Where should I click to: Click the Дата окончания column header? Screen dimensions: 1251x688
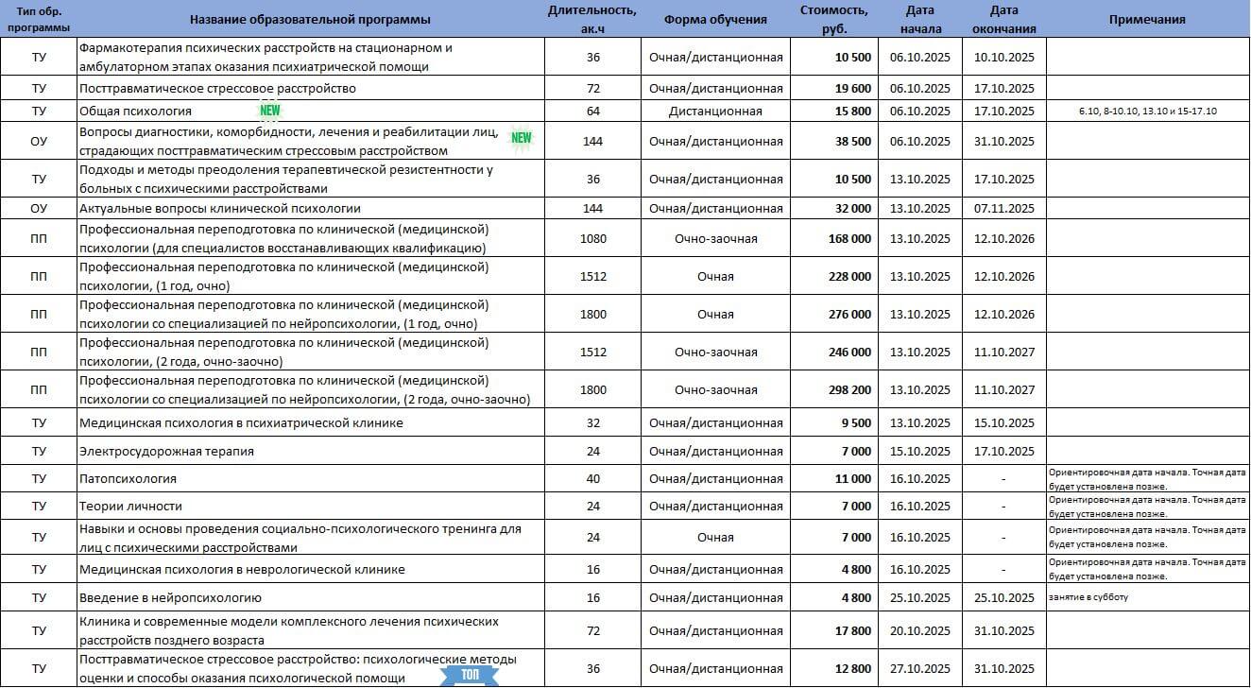click(x=1003, y=20)
